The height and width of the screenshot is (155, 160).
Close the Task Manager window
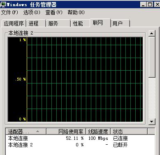click(158, 5)
